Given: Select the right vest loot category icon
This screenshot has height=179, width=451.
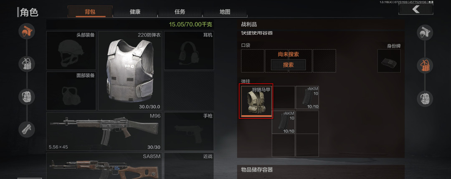Looking at the screenshot, I should 425,66.
